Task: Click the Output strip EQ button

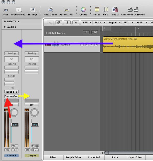Action: [32, 59]
